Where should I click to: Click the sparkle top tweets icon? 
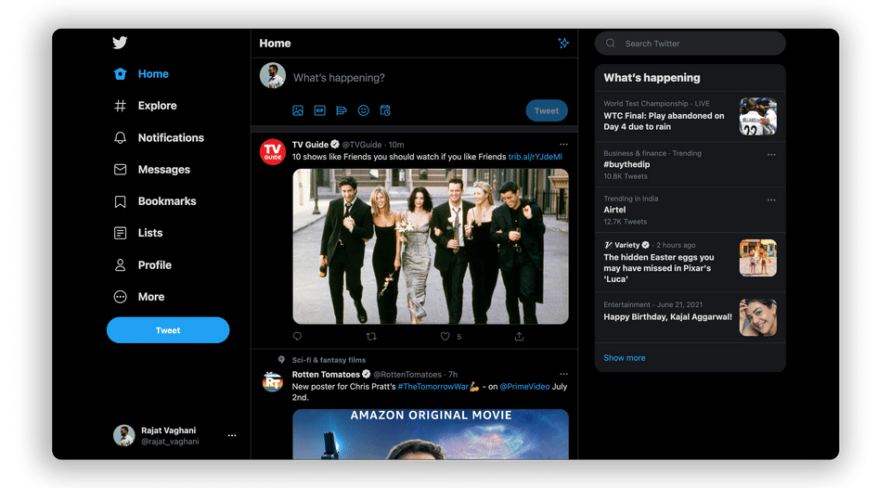563,44
